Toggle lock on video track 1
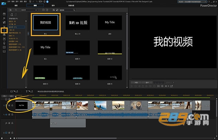Screen dimensions: 218x140 pyautogui.click(x=12, y=106)
